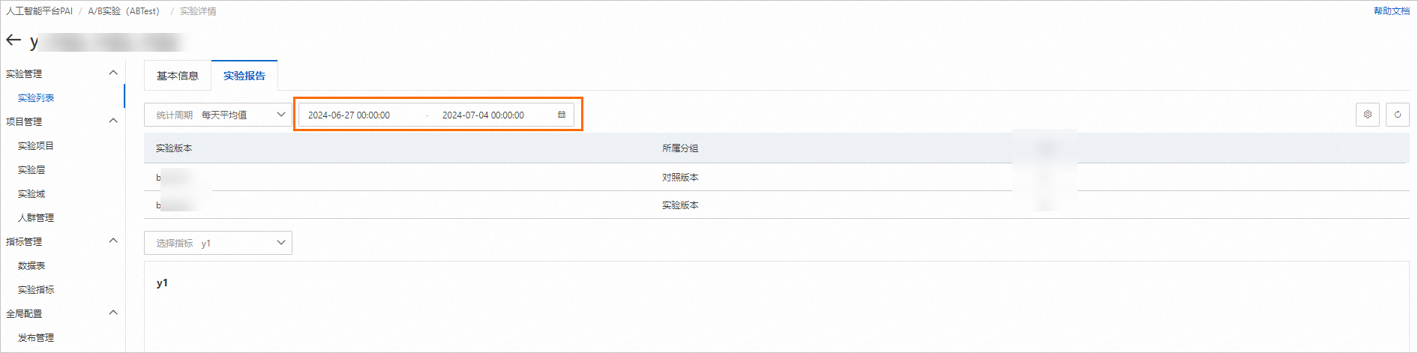
Task: Open the calendar icon in date range
Action: [562, 115]
